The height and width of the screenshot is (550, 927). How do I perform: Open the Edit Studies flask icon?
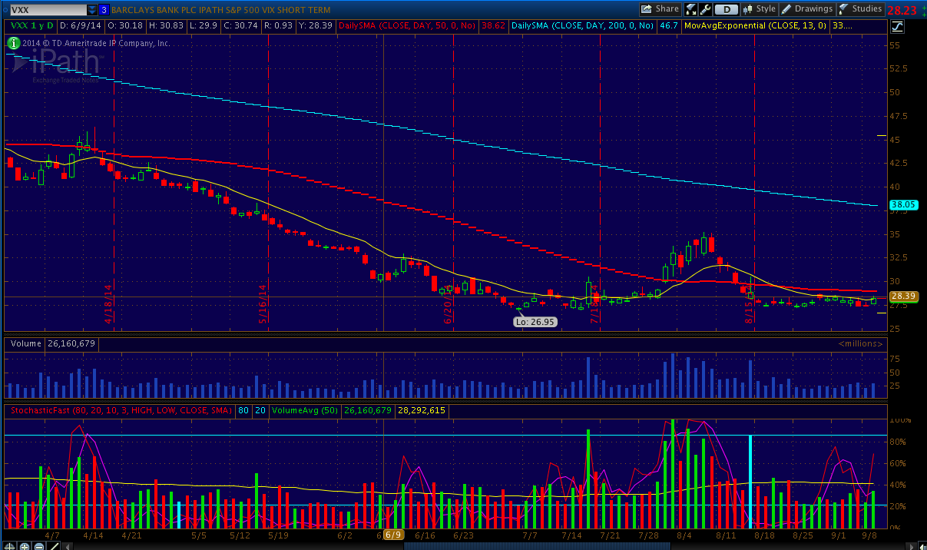pyautogui.click(x=691, y=9)
